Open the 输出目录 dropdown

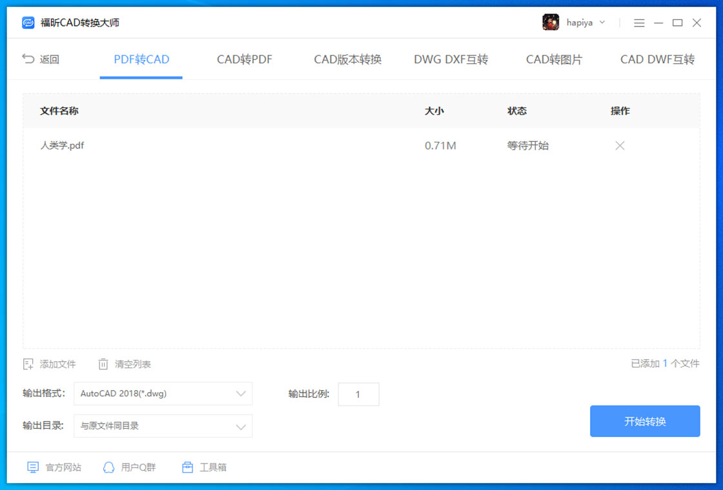point(163,426)
